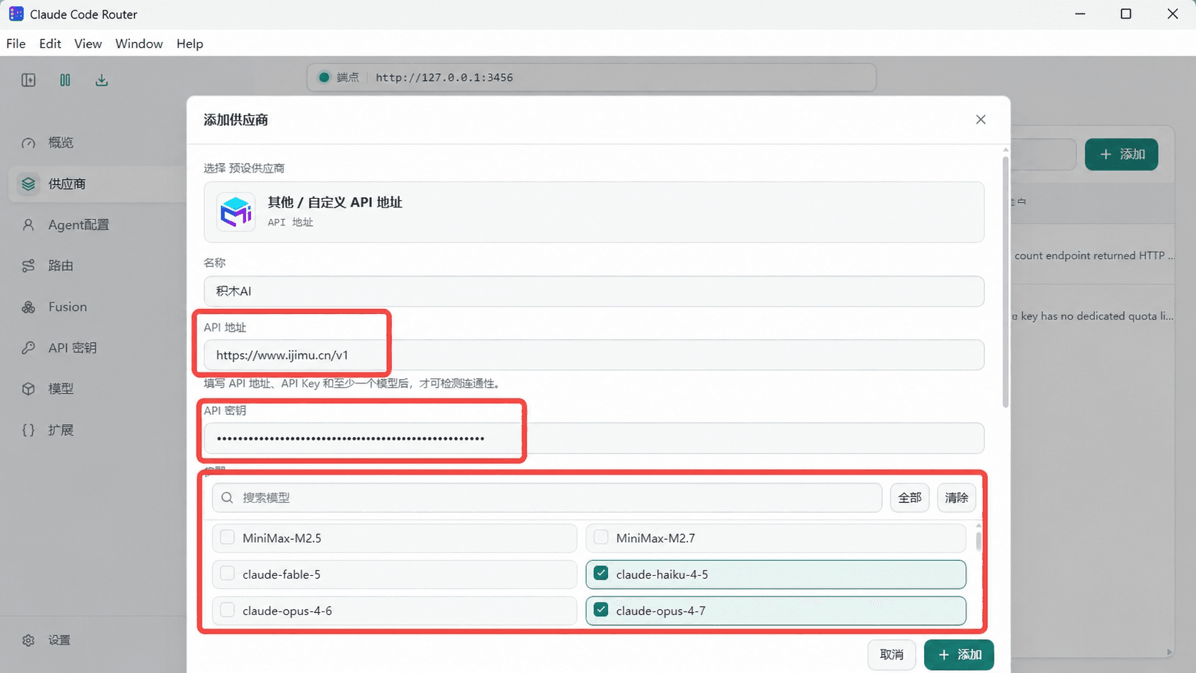Click 全部 to select all models
Screen dimensions: 1196x673
pos(910,498)
